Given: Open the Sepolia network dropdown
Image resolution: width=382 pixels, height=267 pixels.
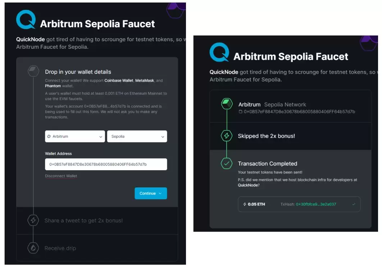Looking at the screenshot, I should click(137, 137).
